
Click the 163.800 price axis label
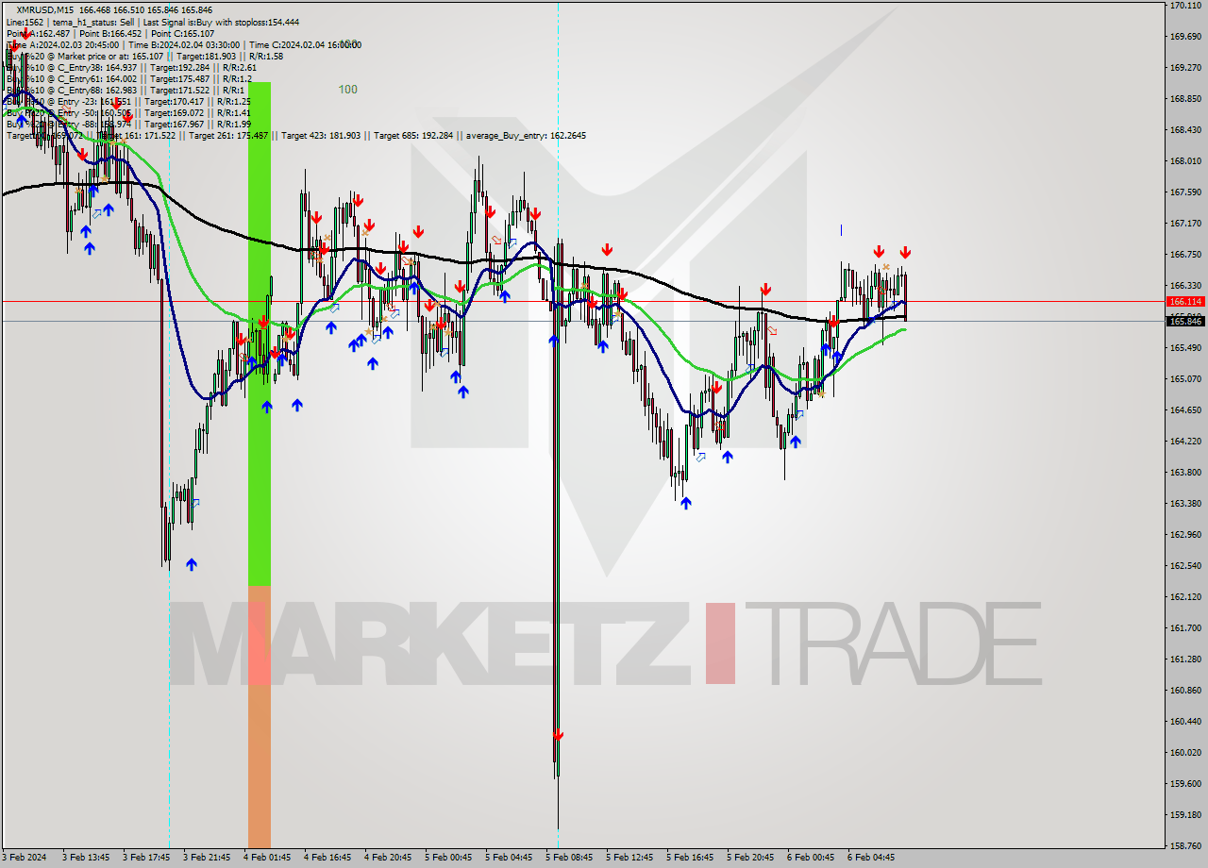click(1184, 473)
